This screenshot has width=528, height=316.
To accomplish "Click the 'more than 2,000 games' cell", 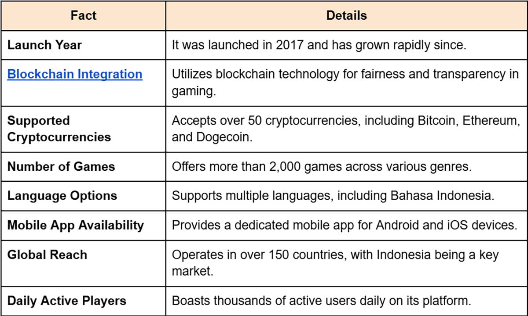I will click(x=346, y=166).
